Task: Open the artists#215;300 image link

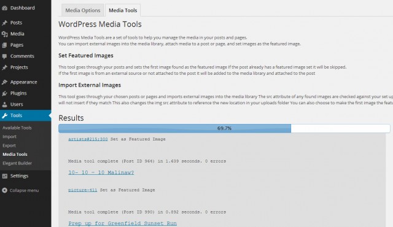Action: click(x=88, y=139)
